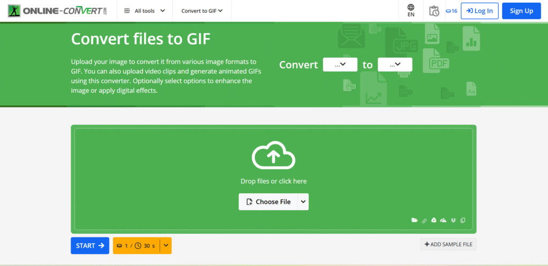
Task: Expand the arrow beside Choose File
Action: [x=303, y=202]
